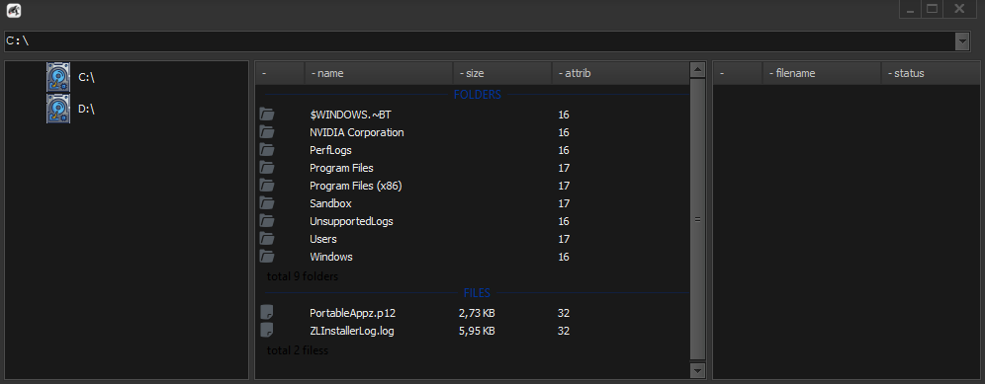
Task: Click the dash column header in right panel
Action: pyautogui.click(x=738, y=73)
